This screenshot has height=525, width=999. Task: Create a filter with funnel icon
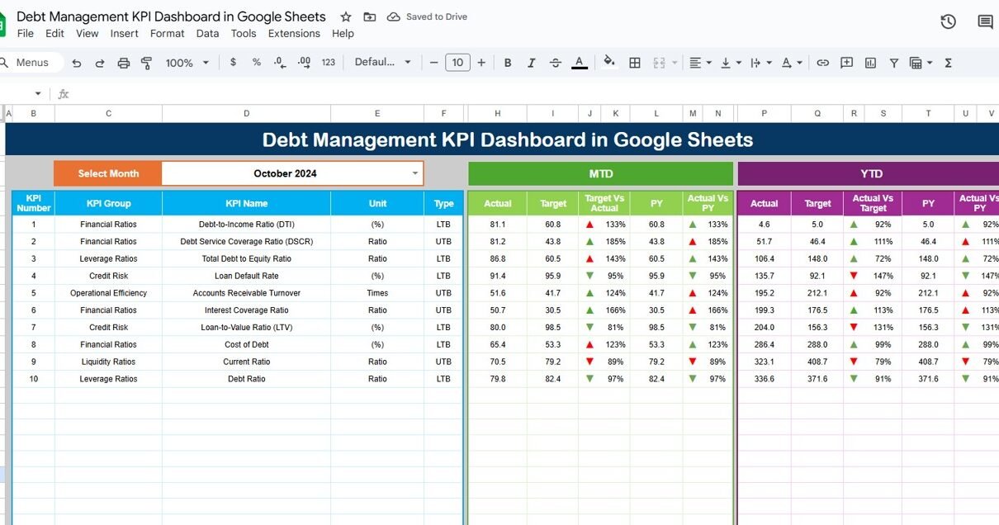click(x=894, y=63)
